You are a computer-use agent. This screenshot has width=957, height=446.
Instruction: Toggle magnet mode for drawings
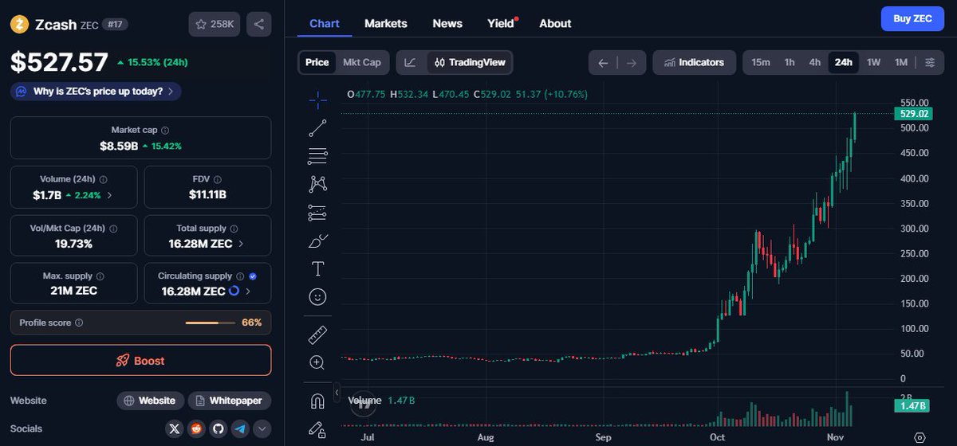click(317, 401)
